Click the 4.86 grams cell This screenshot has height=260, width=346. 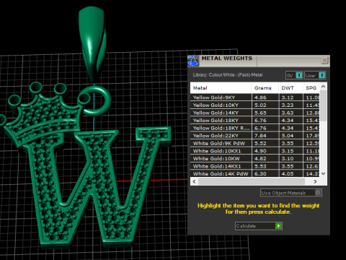coord(265,97)
